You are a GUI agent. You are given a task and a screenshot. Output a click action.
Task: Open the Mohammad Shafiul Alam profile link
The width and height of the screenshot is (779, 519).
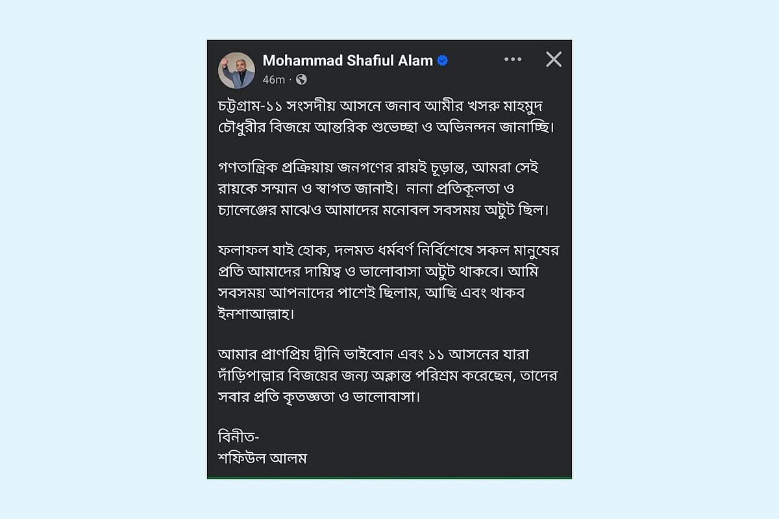pos(347,60)
